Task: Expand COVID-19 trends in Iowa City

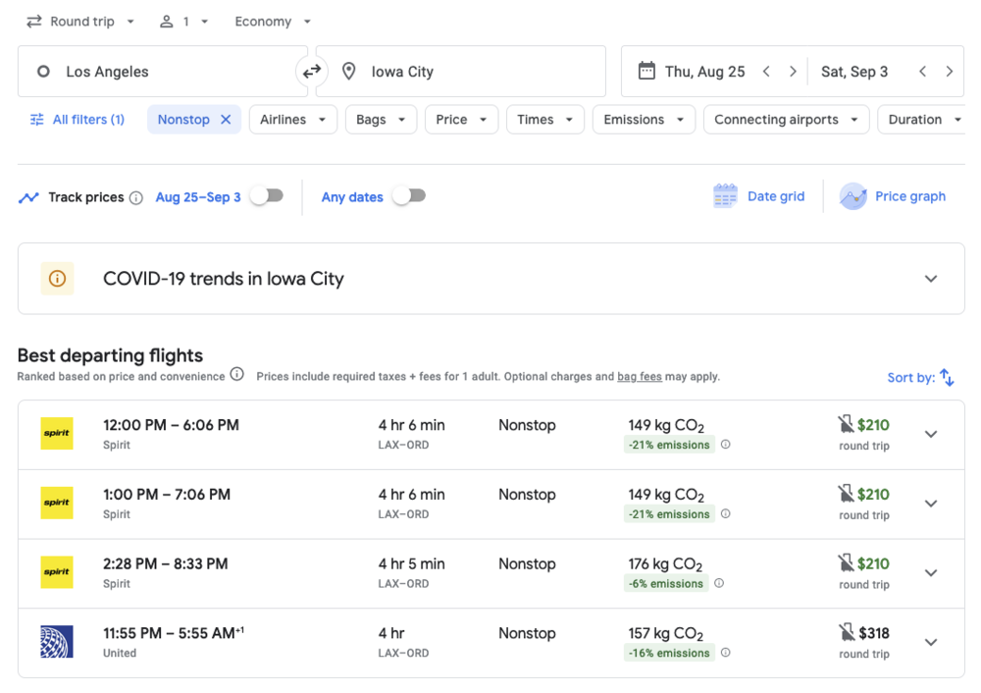Action: coord(931,279)
